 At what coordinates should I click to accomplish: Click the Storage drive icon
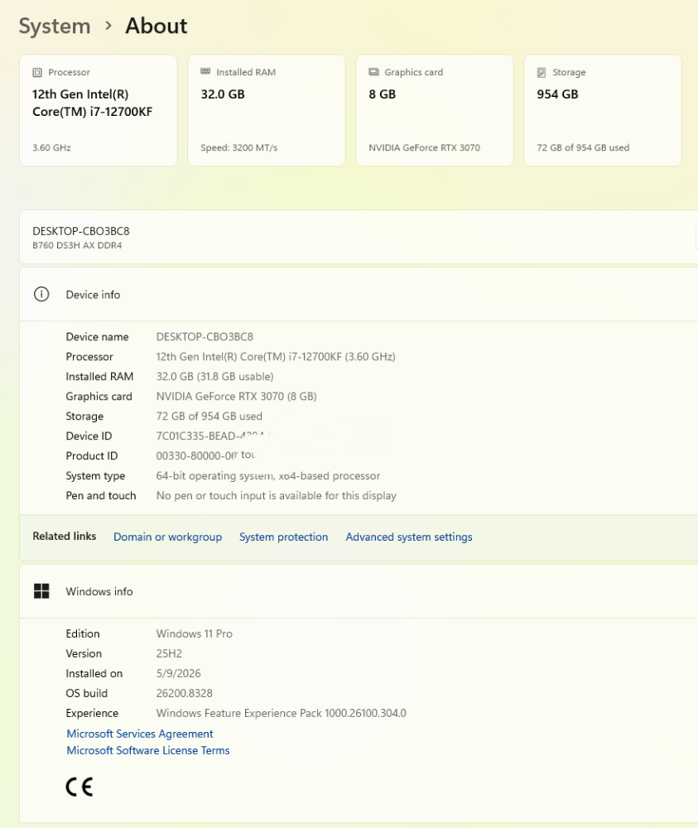pos(542,72)
